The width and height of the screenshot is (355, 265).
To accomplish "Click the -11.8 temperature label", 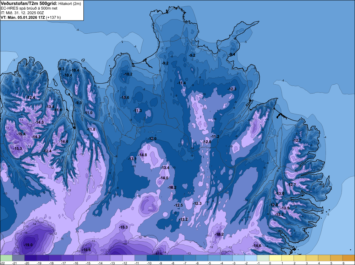I will (91, 129).
